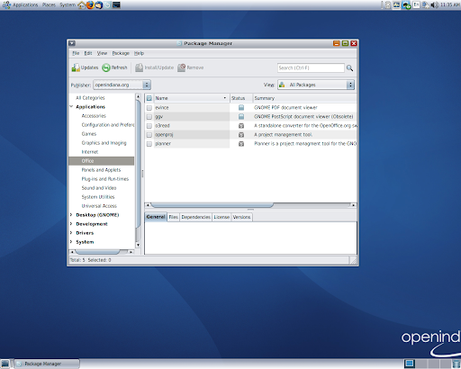Click status icon in planner row

[241, 144]
